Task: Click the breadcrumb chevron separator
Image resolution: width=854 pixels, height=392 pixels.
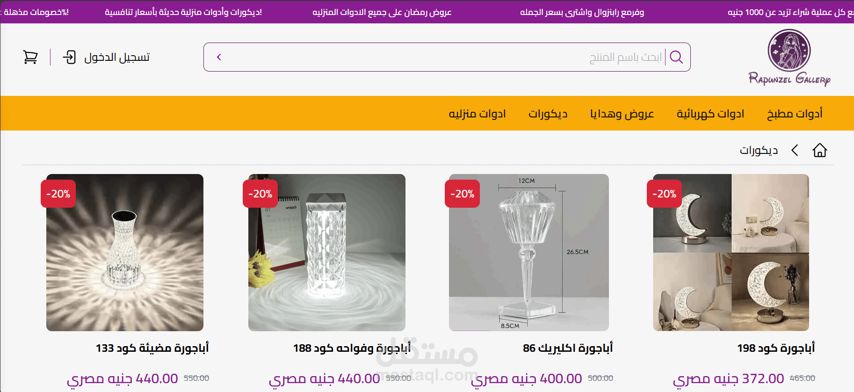Action: click(795, 150)
